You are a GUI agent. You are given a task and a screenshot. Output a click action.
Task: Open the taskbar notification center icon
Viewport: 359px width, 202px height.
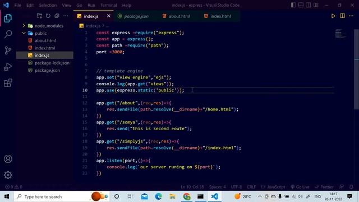349,196
